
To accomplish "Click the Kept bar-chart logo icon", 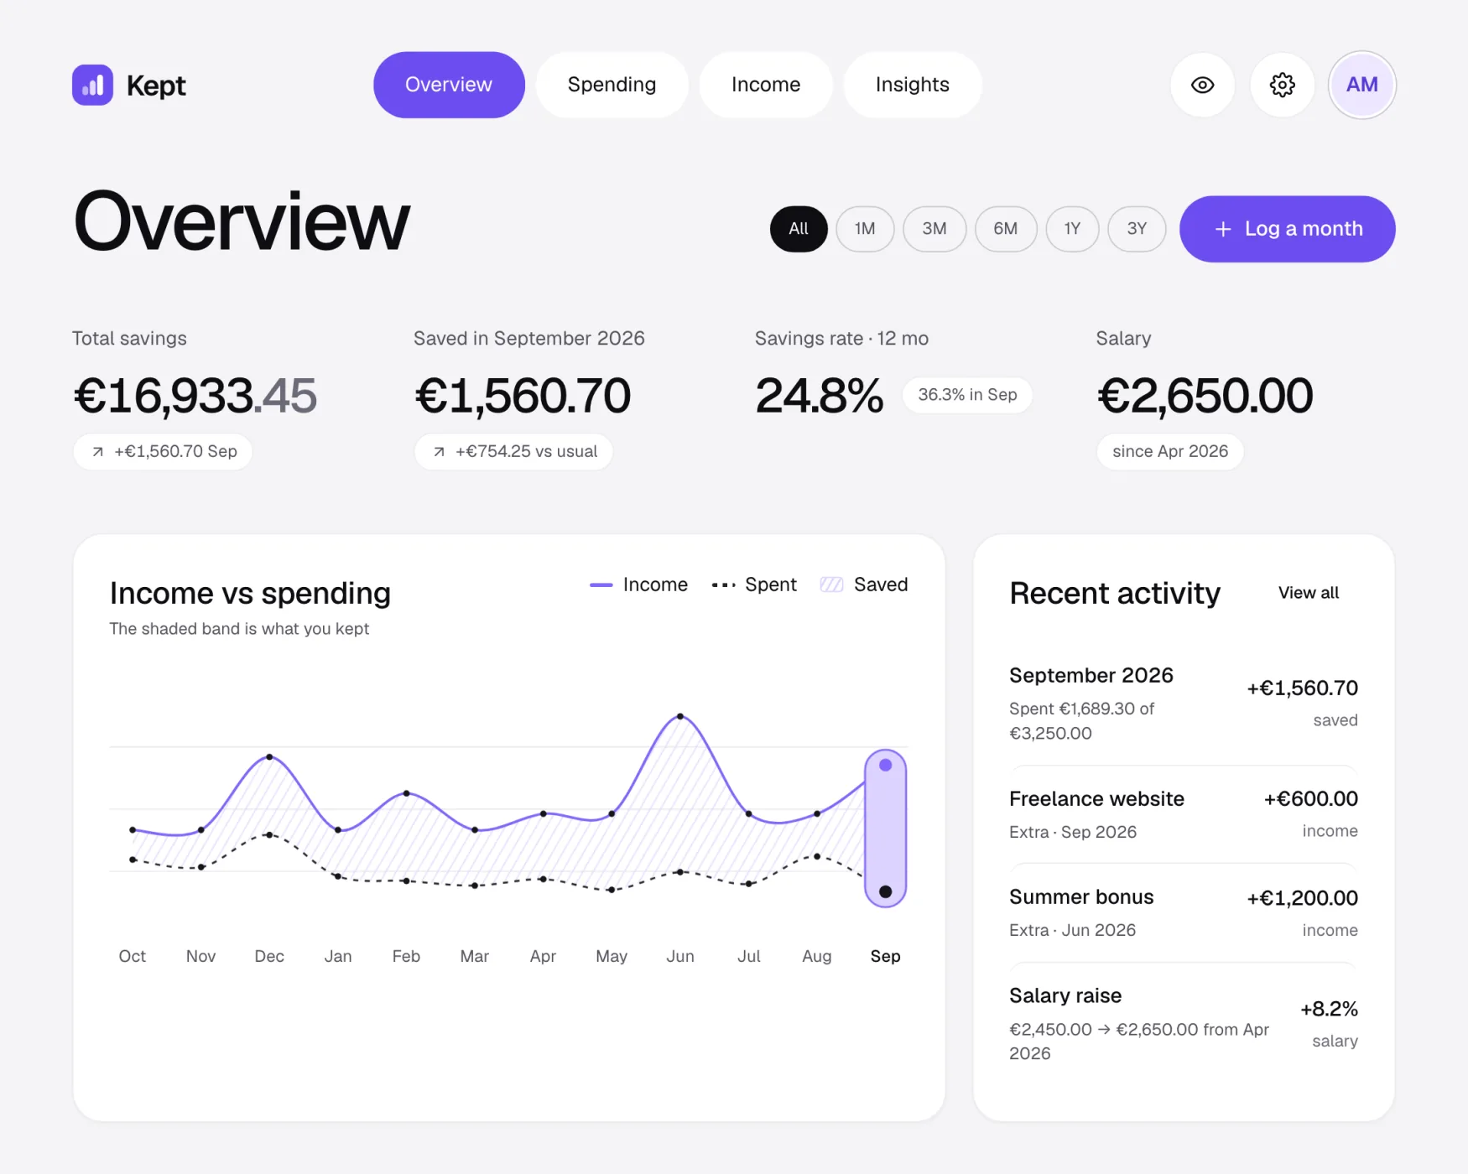I will tap(92, 85).
